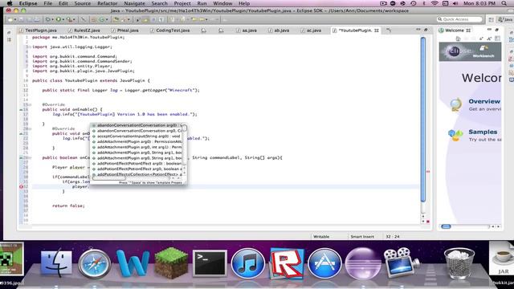Launch Minecraft from the Dock
Screen dimensions: 514x289
(x=171, y=263)
